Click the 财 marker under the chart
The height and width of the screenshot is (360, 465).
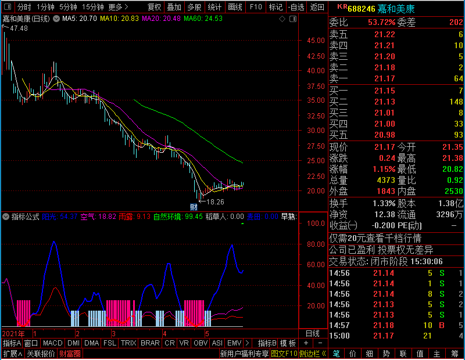click(x=194, y=207)
